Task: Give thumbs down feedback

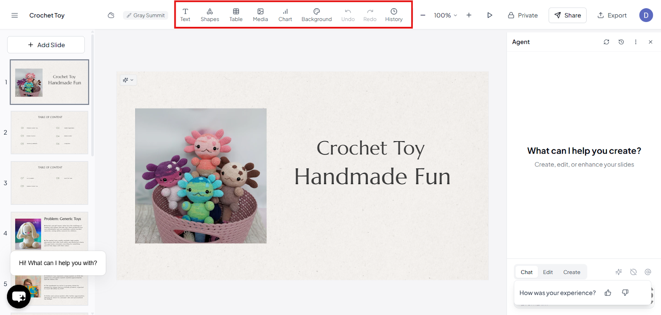Action: (x=625, y=293)
